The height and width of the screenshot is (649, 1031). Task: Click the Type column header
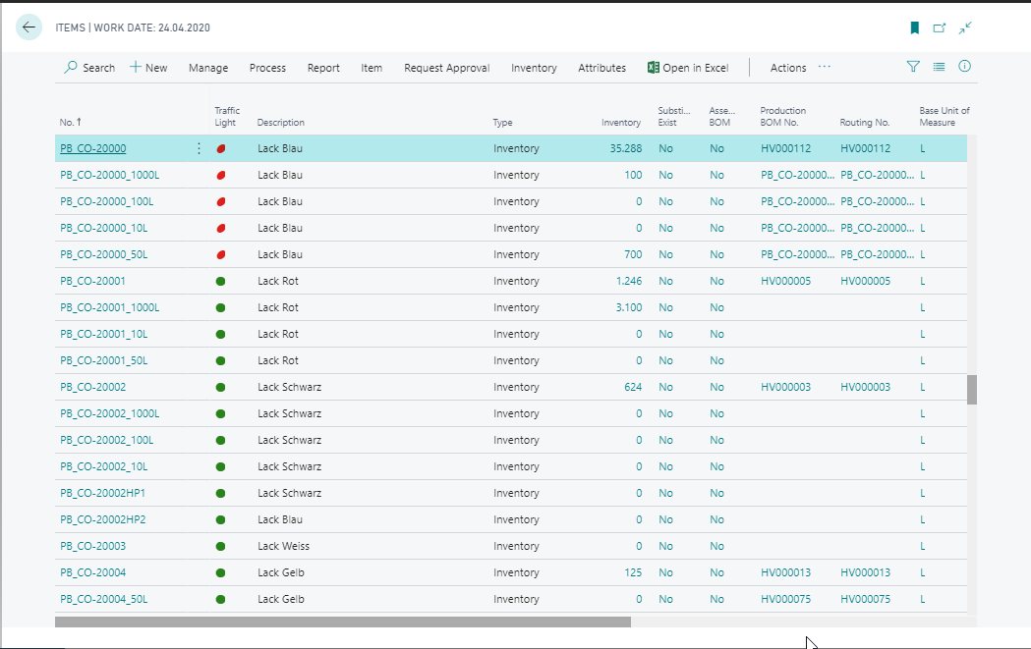point(503,122)
